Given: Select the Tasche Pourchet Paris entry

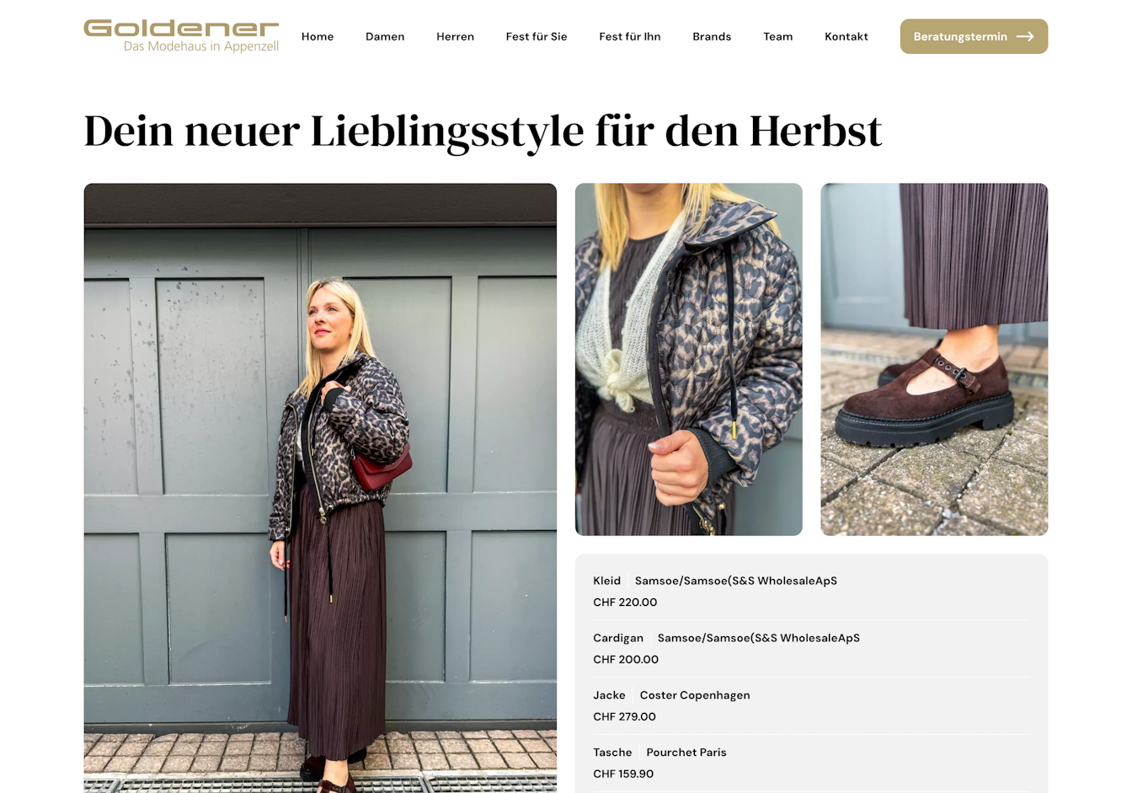Looking at the screenshot, I should [x=812, y=764].
